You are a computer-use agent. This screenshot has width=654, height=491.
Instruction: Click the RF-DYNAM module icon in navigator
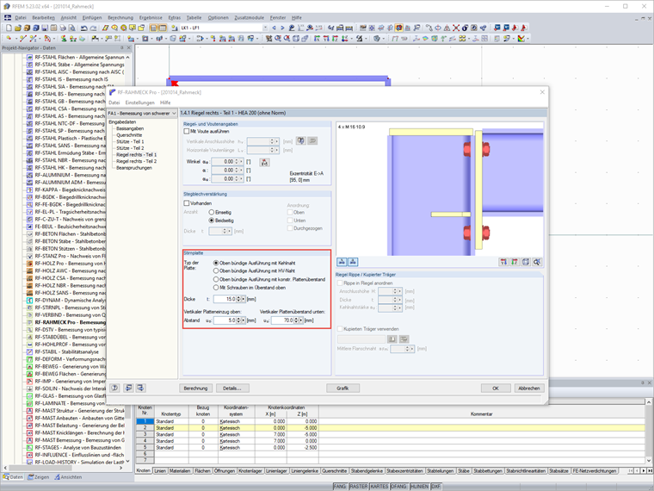29,300
